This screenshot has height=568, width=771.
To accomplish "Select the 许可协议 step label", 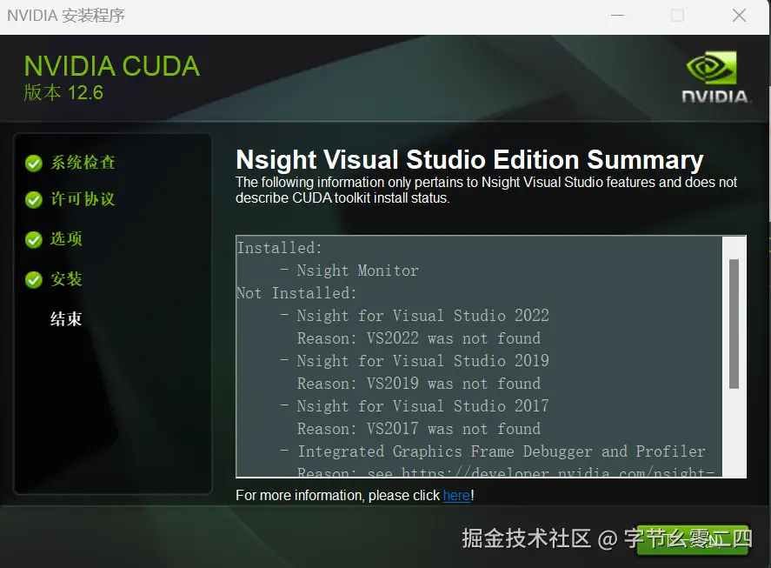I will coord(83,199).
